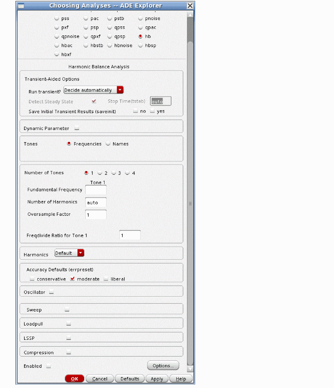The height and width of the screenshot is (388, 334).
Task: Click the vertical scrollbar thumb
Action: pyautogui.click(x=190, y=203)
